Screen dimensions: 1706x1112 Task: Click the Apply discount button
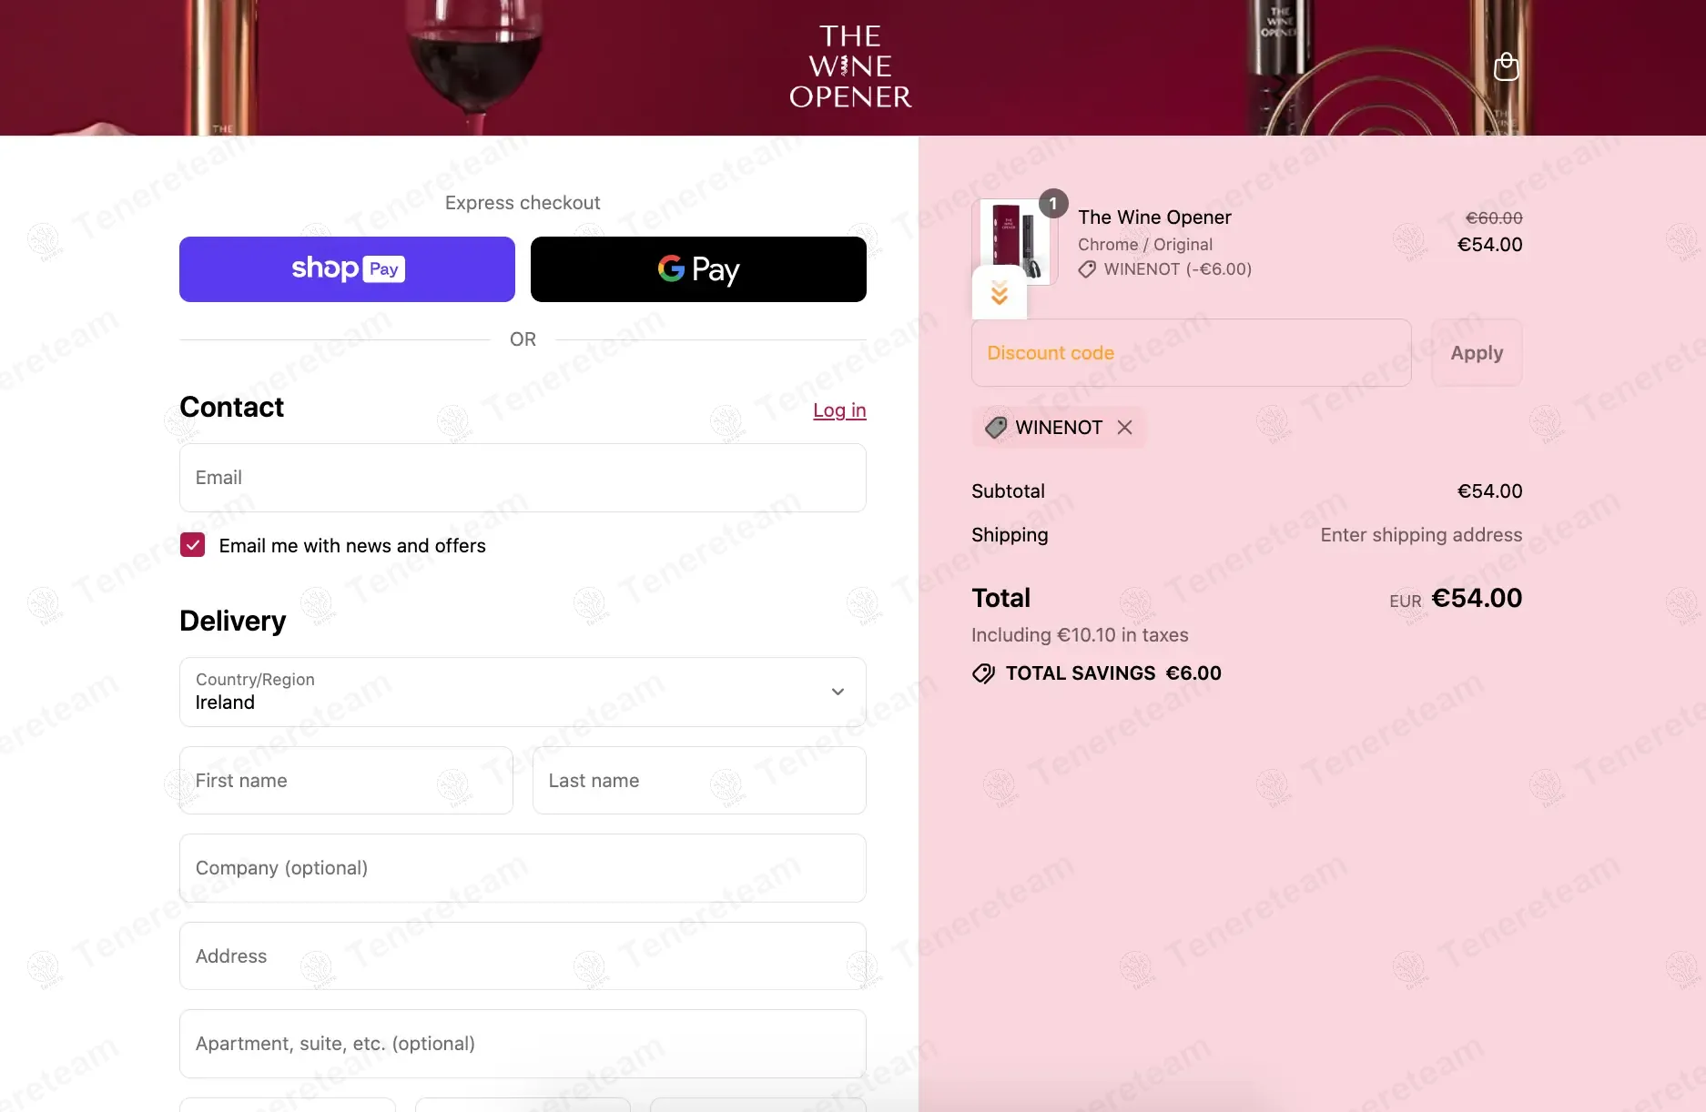click(1477, 353)
